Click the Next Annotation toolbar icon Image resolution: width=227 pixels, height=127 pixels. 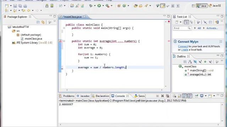(x=6, y=10)
